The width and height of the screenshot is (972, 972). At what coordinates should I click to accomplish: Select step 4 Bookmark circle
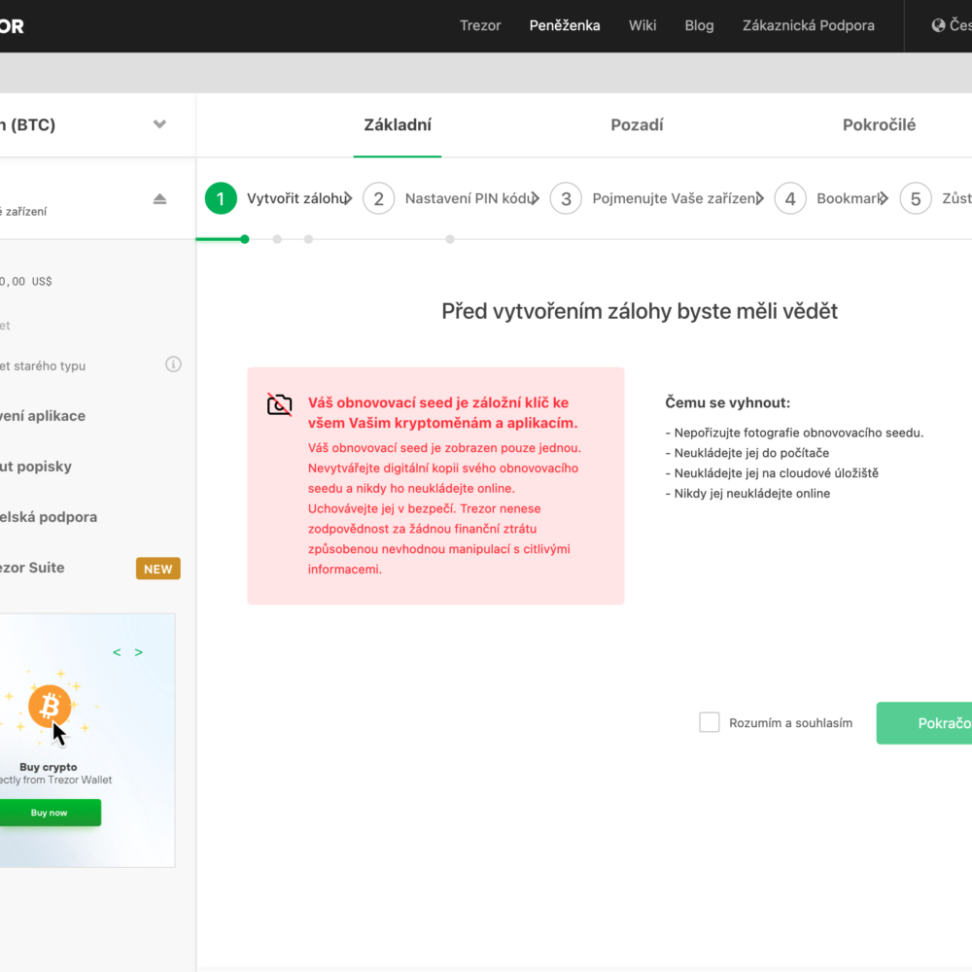[790, 199]
